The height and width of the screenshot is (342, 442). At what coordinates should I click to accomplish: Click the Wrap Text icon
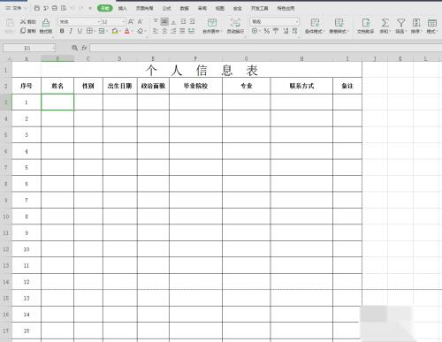pyautogui.click(x=235, y=23)
